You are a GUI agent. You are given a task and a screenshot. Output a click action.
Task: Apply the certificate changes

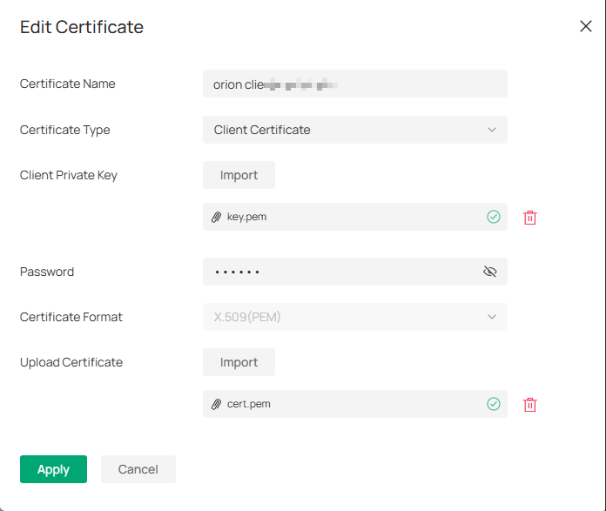coord(53,469)
